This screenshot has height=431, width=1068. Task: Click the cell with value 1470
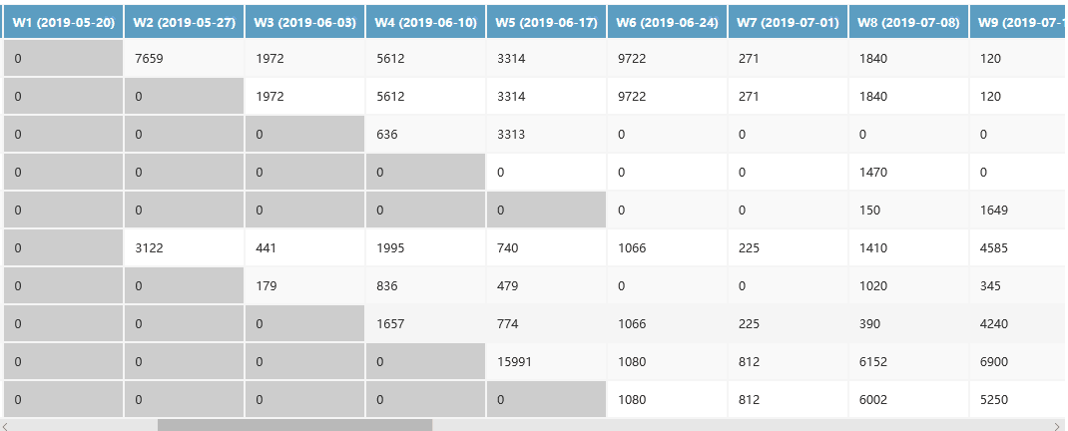coord(908,173)
